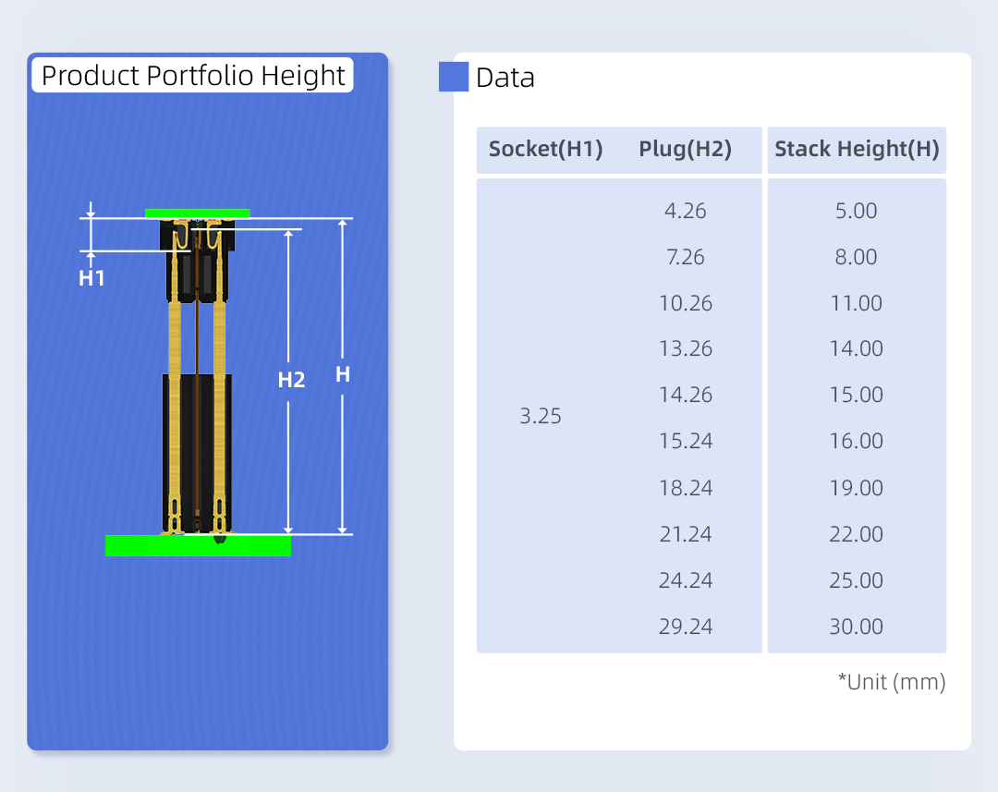The image size is (998, 792).
Task: Click the plug value 4.26
Action: point(685,211)
